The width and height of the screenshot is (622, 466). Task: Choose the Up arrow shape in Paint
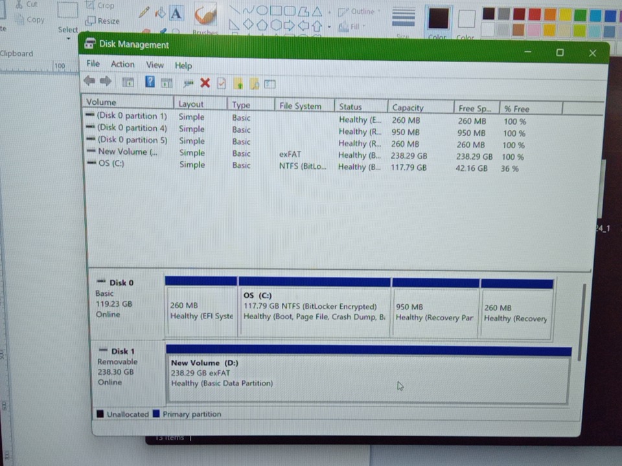click(x=317, y=26)
